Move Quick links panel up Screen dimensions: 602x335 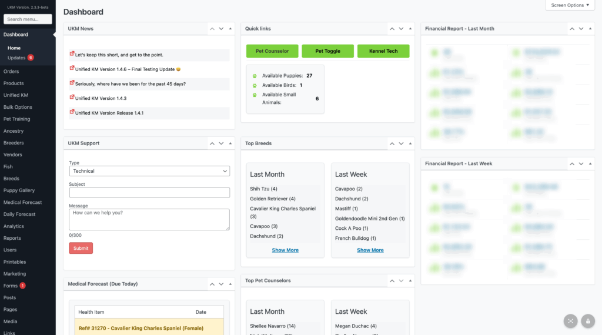[392, 29]
